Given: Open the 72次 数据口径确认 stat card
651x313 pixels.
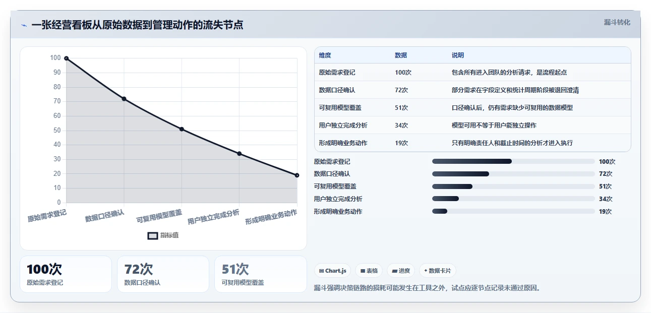Looking at the screenshot, I should coord(163,274).
